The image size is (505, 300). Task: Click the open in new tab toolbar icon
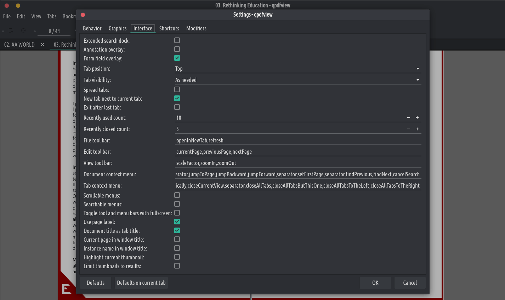coord(11,31)
